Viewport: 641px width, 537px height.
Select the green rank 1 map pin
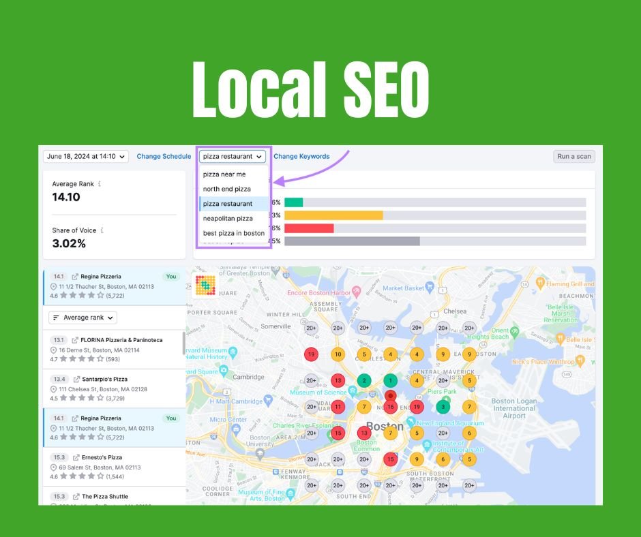coord(391,380)
